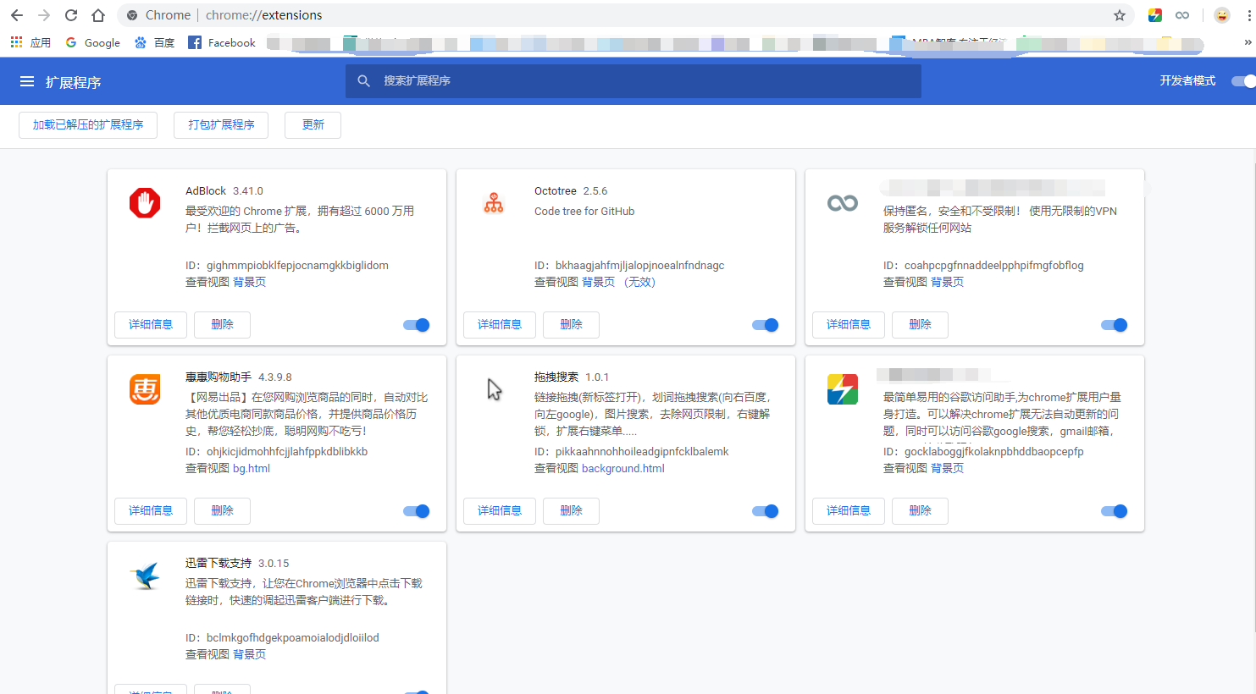Open Octotree 背景页 (无效) link

(618, 282)
